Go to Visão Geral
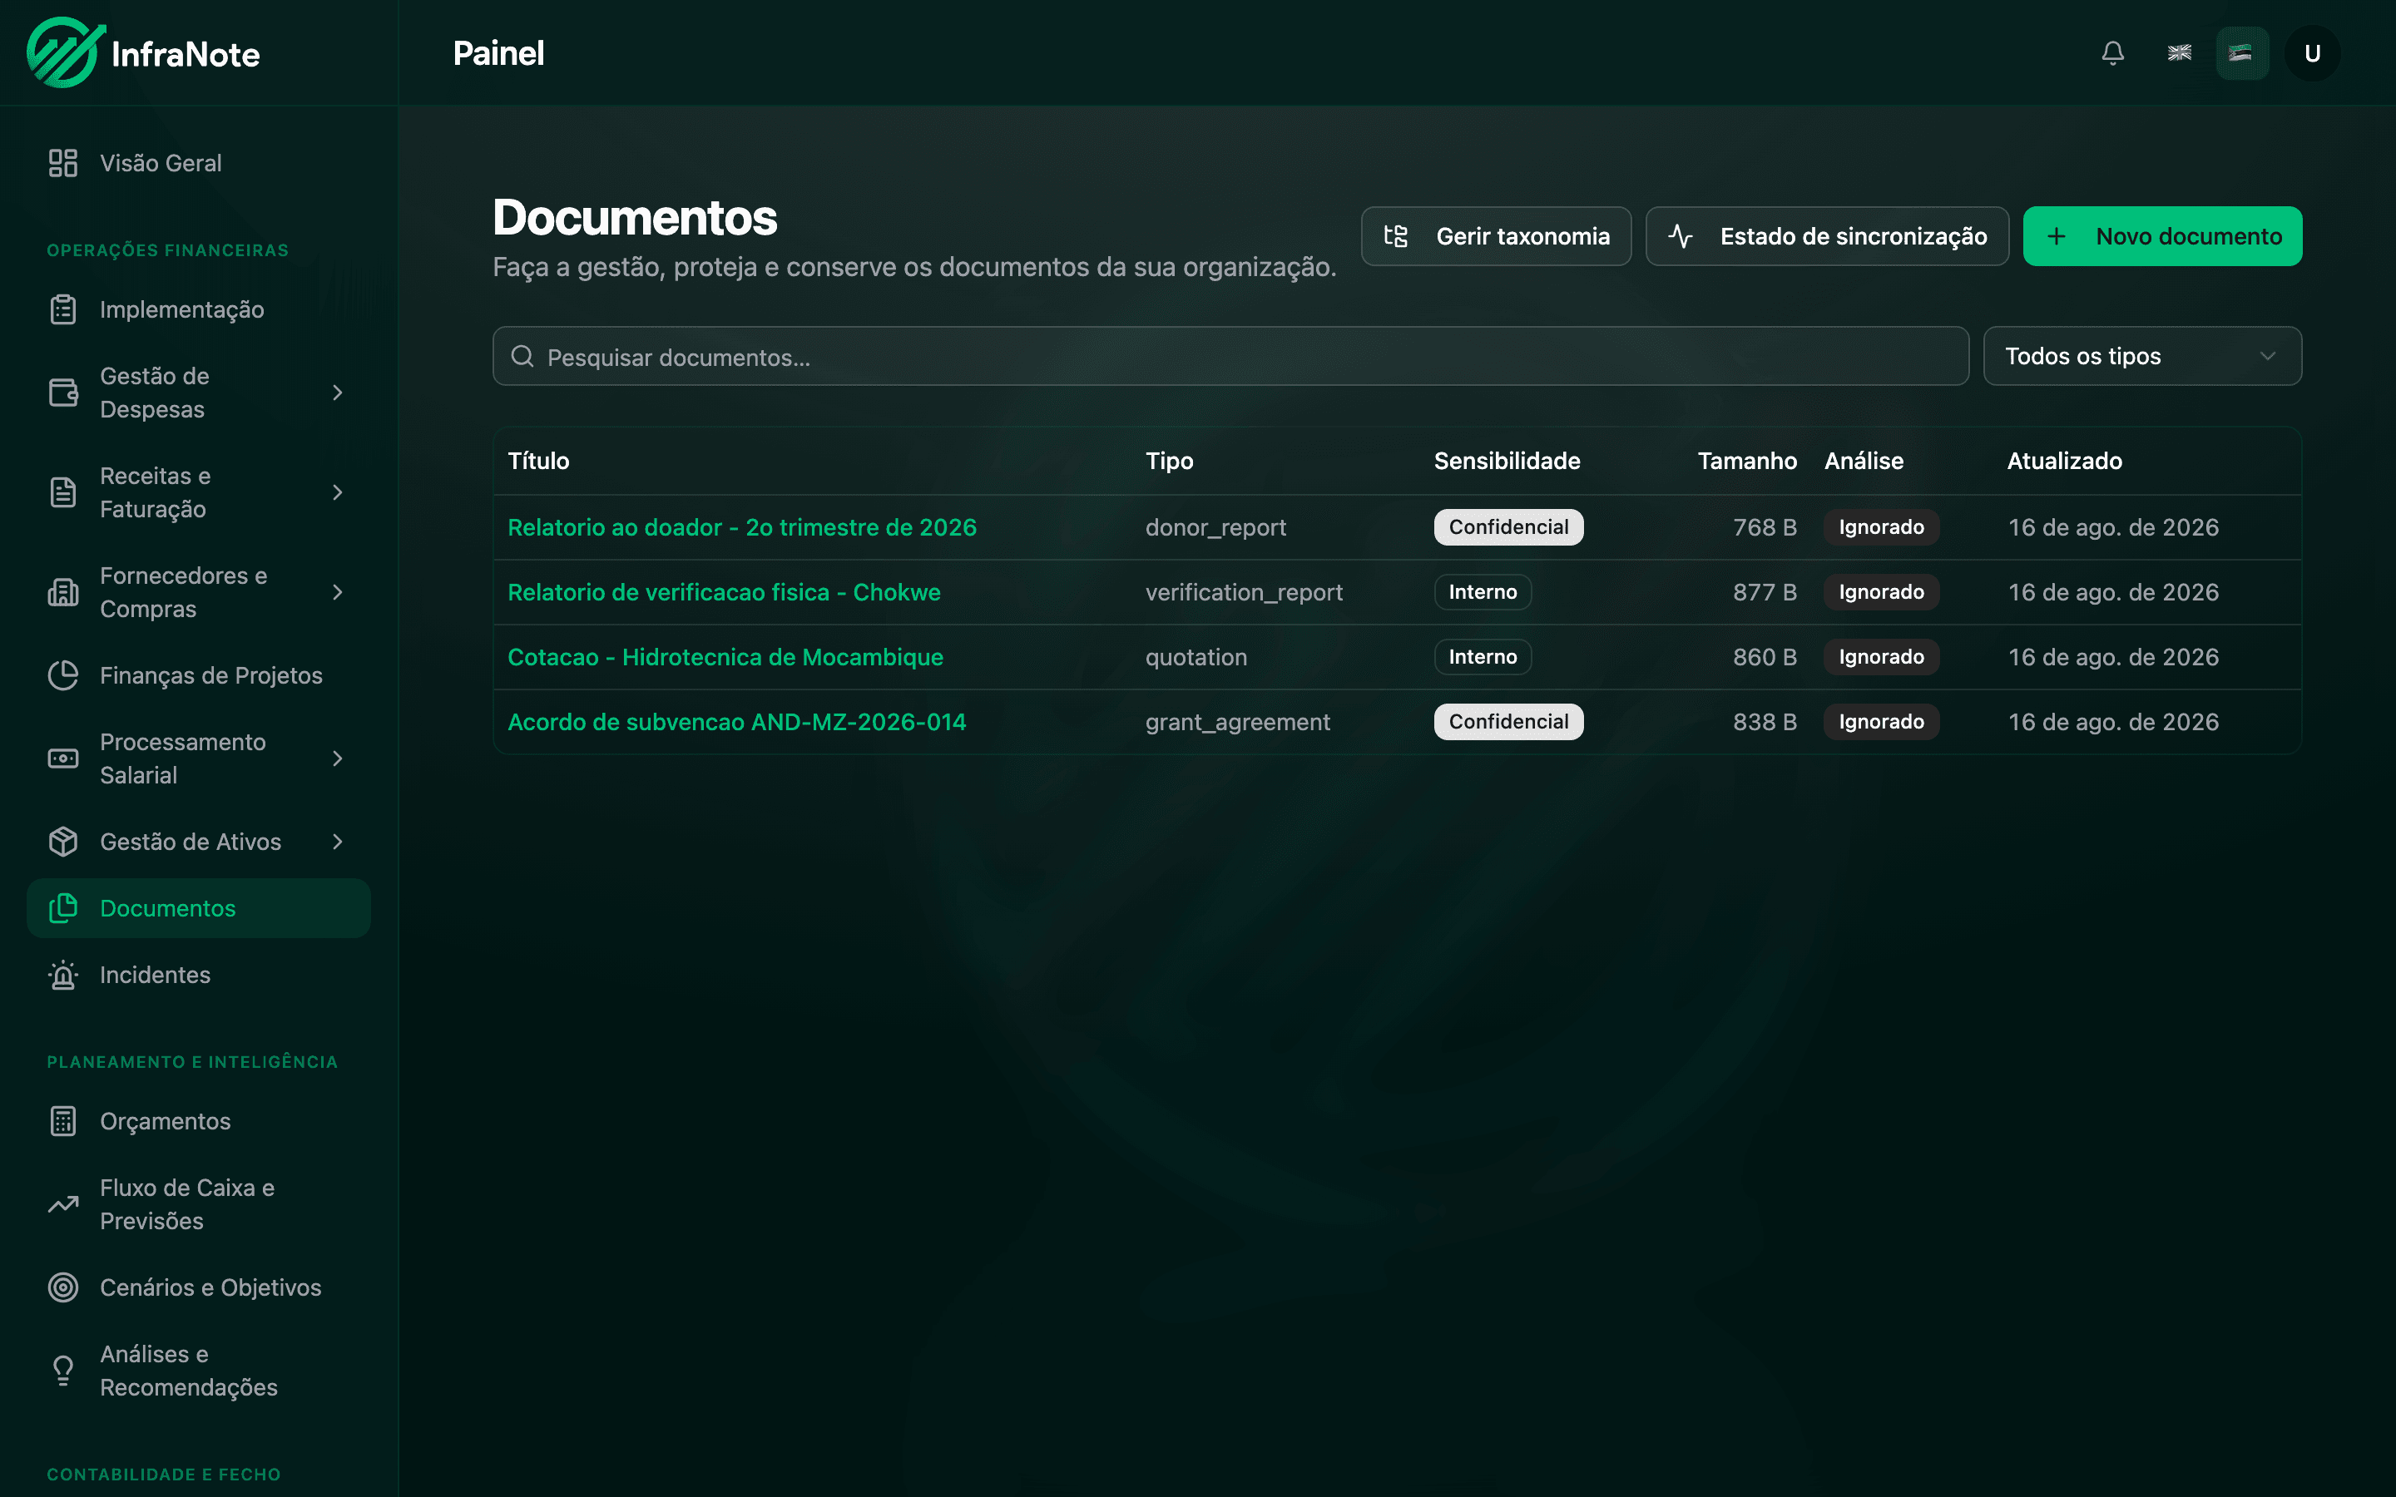2396x1497 pixels. 199,162
